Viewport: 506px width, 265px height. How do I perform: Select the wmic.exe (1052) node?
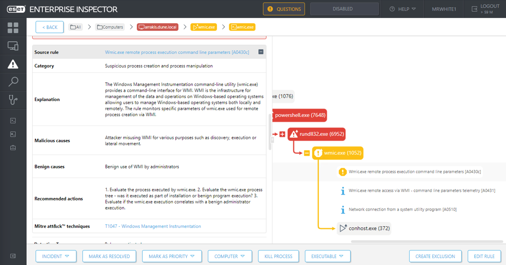coord(338,153)
